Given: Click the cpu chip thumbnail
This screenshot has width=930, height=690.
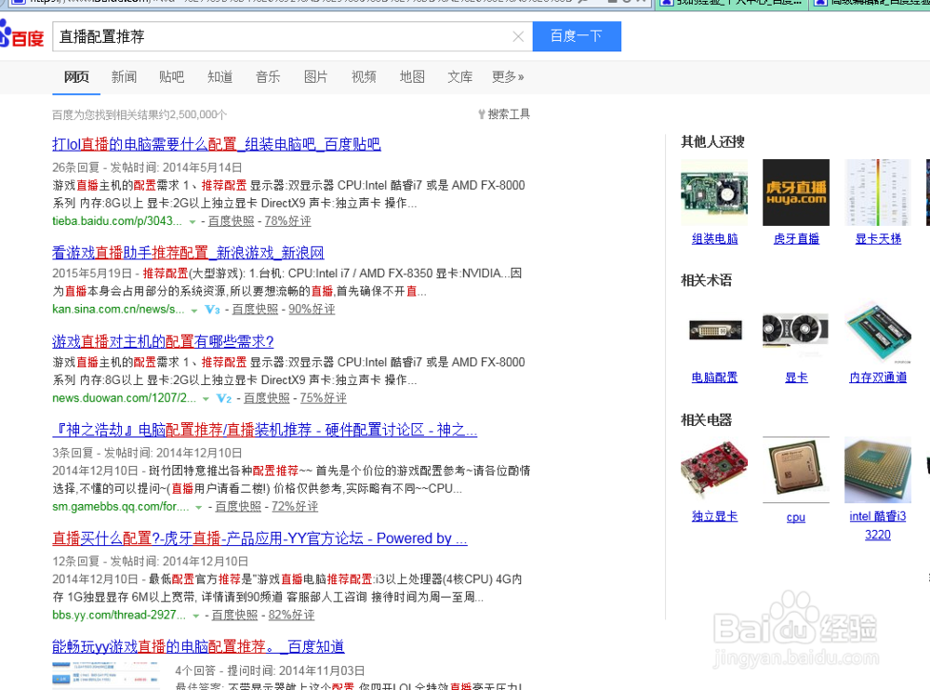Looking at the screenshot, I should coord(796,470).
